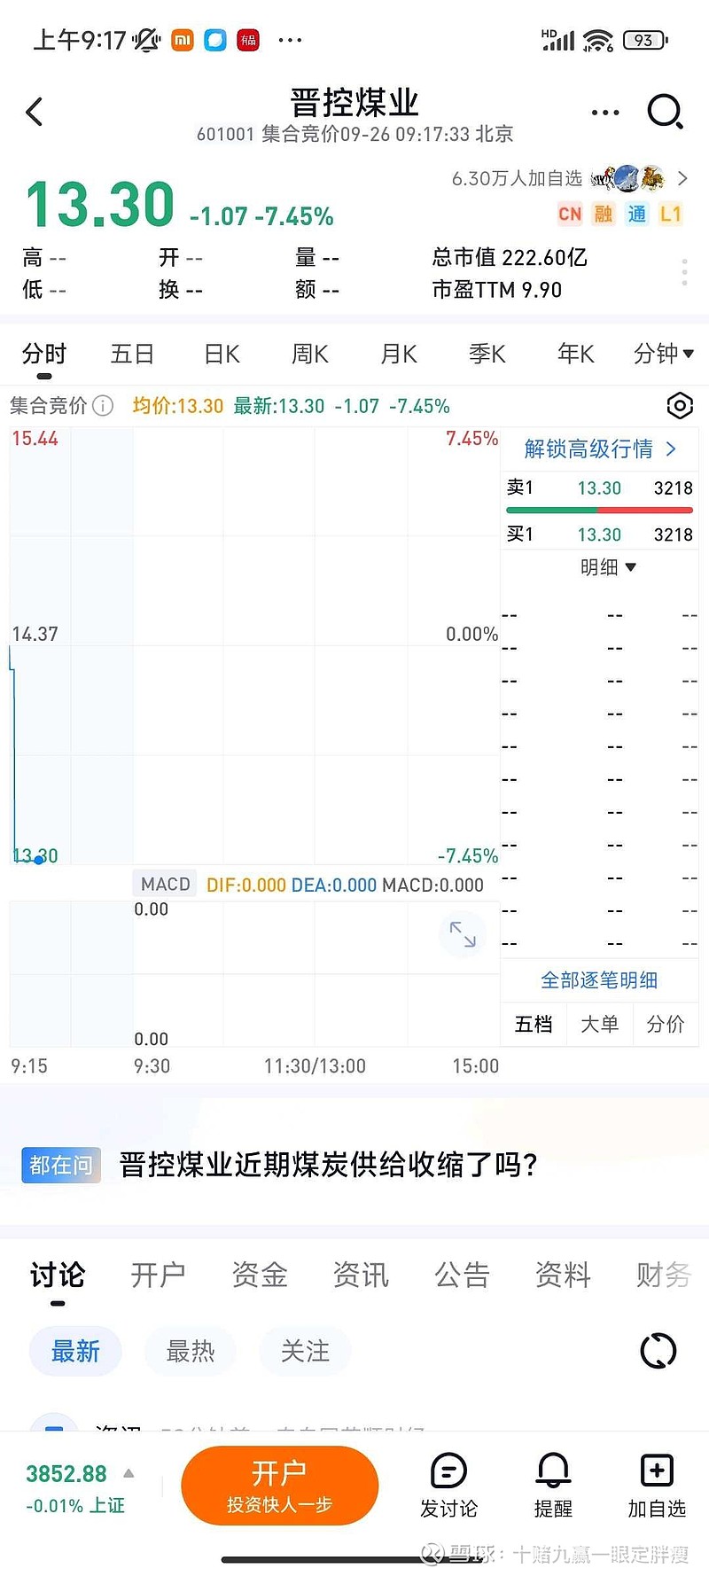Image resolution: width=709 pixels, height=1576 pixels.
Task: Open the three-dot more options menu
Action: 604,113
